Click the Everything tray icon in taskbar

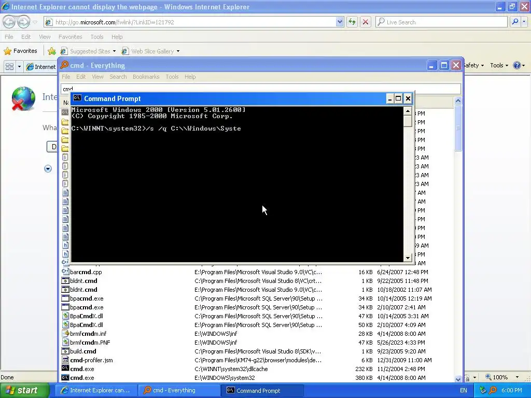tap(493, 390)
